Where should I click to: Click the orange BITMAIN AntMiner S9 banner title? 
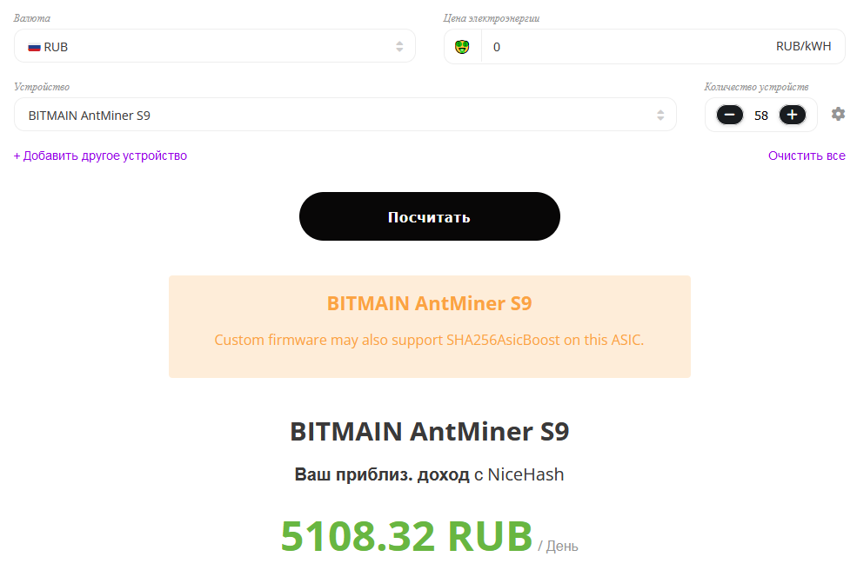point(429,304)
